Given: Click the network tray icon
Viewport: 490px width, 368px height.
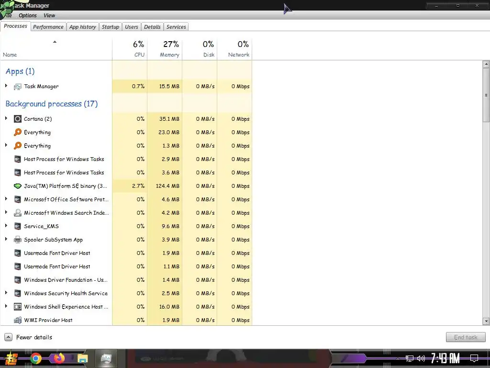Looking at the screenshot, I should pyautogui.click(x=410, y=358).
